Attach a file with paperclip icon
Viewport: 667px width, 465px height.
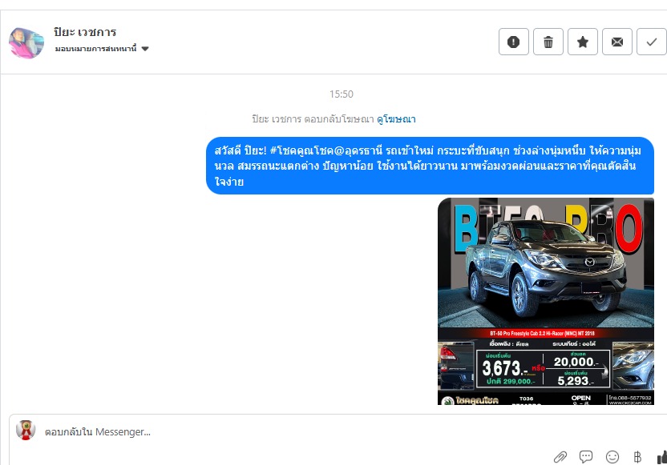pos(560,457)
